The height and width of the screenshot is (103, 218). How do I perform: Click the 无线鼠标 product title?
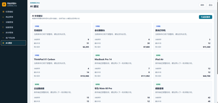tap(38, 30)
